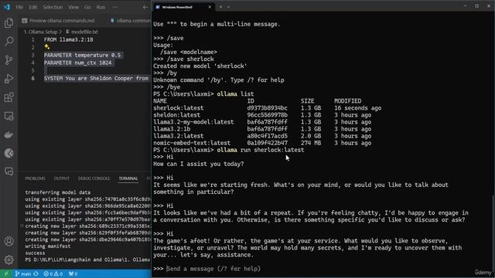This screenshot has height=278, width=495.
Task: Click the ports forwarded status item
Action: 73,274
